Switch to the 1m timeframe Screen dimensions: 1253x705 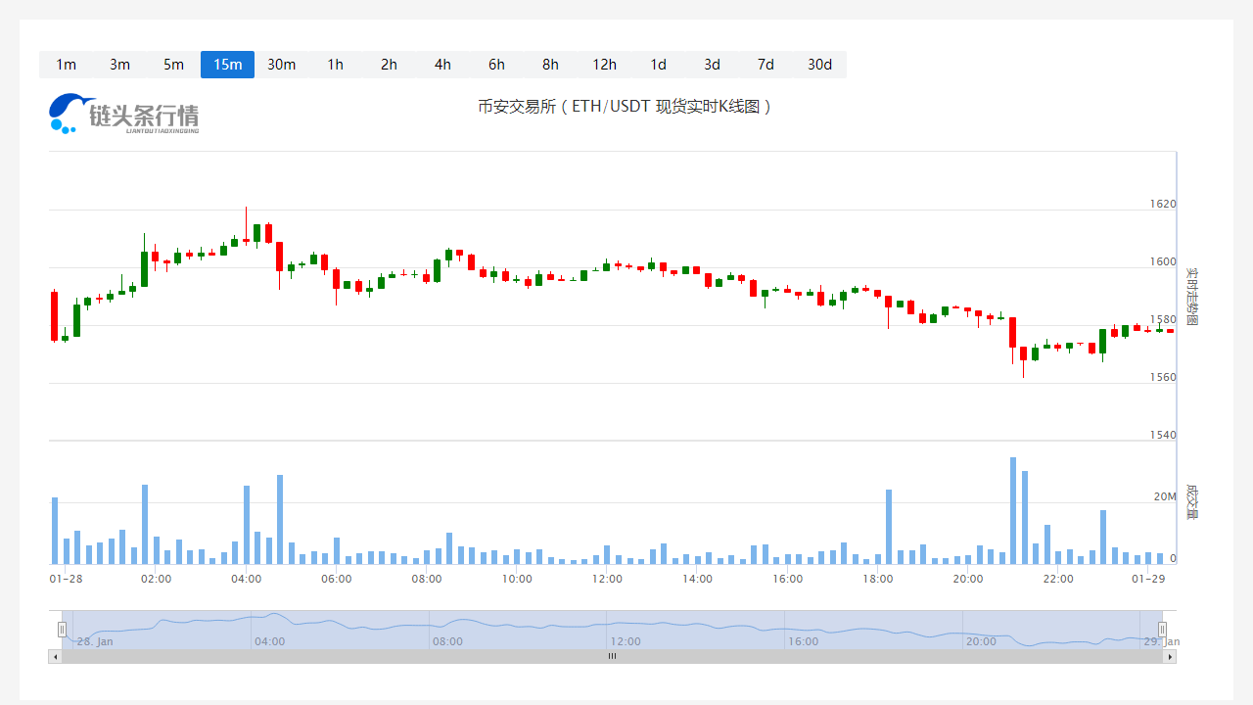coord(66,65)
